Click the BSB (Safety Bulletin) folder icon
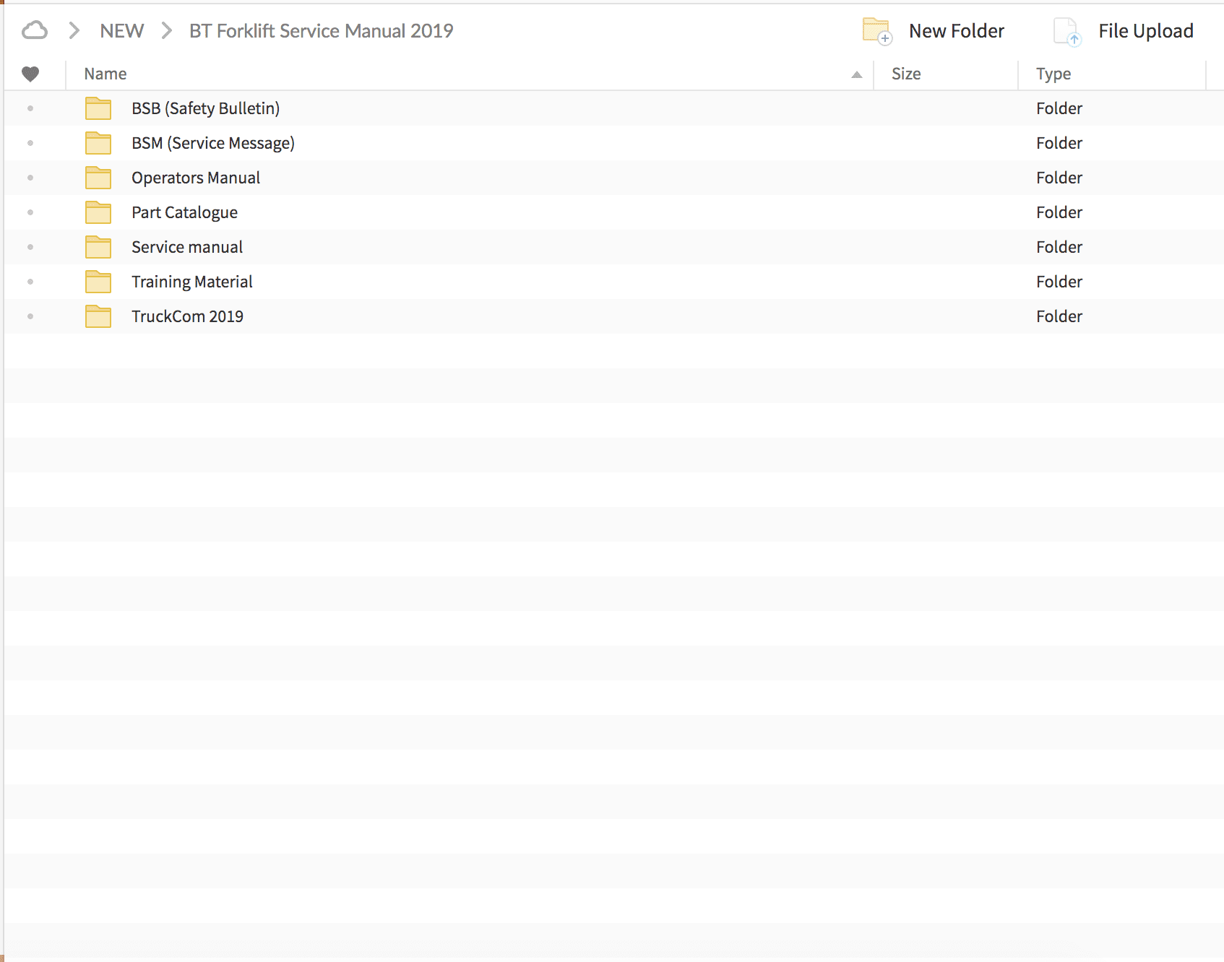 click(x=98, y=108)
